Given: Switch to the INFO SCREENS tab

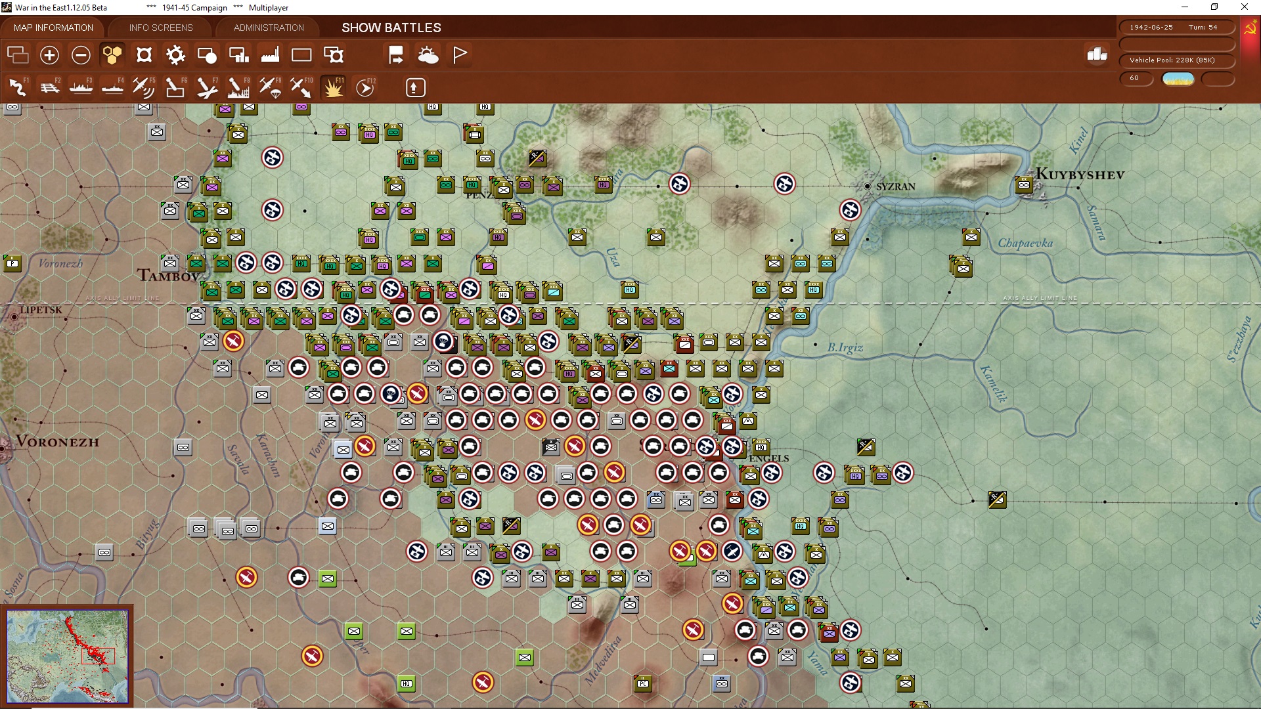Looking at the screenshot, I should (x=161, y=28).
